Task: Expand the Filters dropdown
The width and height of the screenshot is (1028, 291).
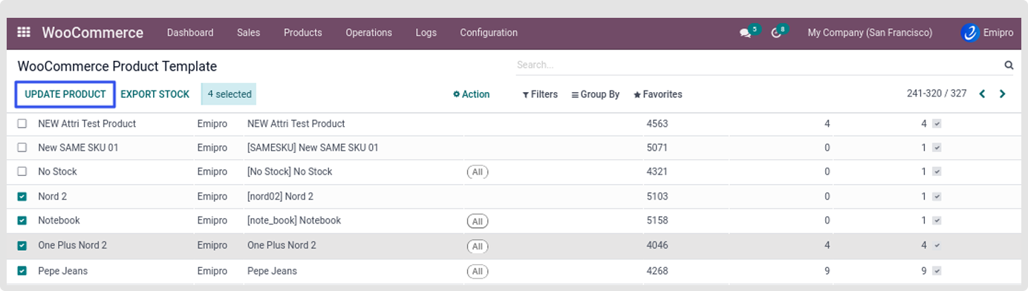Action: [540, 94]
